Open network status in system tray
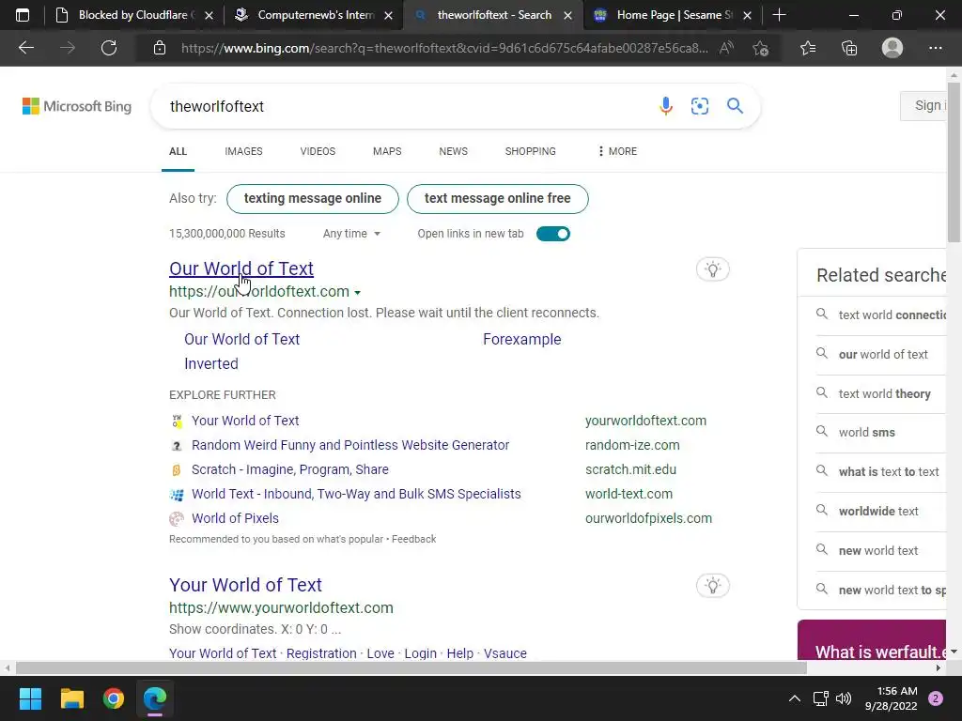The height and width of the screenshot is (721, 962). (x=820, y=698)
